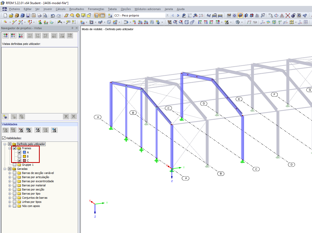Click the new dimension tool icon
The width and height of the screenshot is (312, 233).
pyautogui.click(x=60, y=22)
